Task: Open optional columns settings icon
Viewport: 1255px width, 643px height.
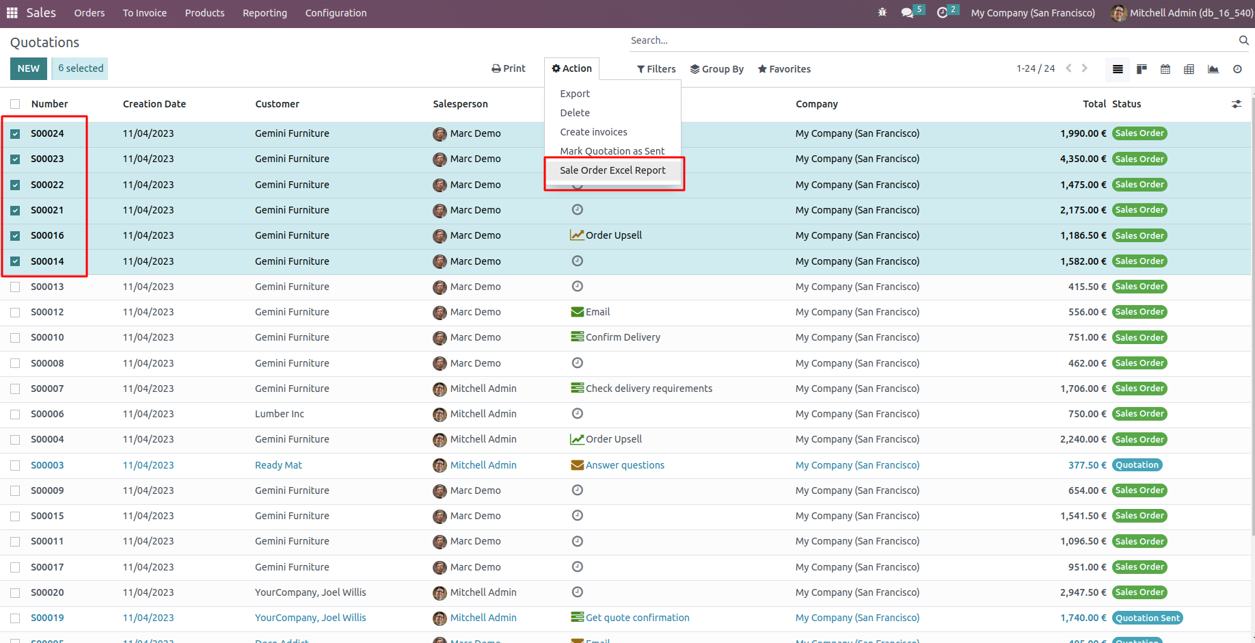Action: pos(1237,104)
